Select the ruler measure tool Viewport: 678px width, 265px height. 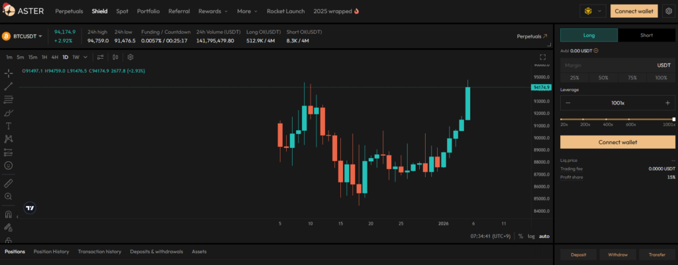click(9, 182)
